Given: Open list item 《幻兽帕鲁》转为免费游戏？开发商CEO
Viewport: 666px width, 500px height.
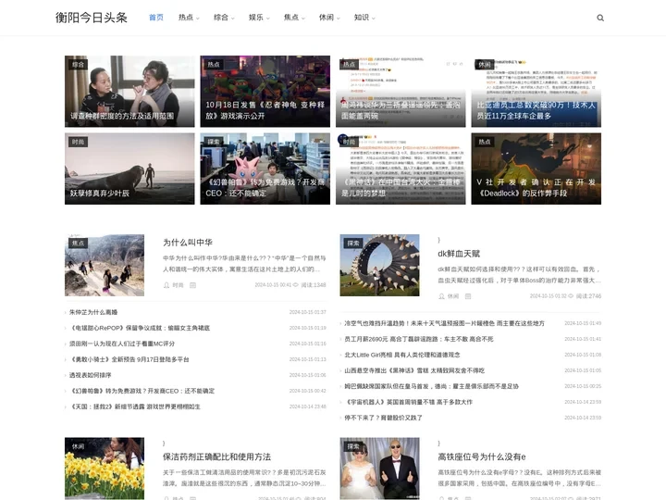Looking at the screenshot, I should click(x=142, y=391).
